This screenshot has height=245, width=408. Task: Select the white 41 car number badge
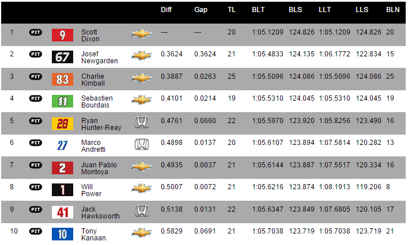click(x=62, y=212)
